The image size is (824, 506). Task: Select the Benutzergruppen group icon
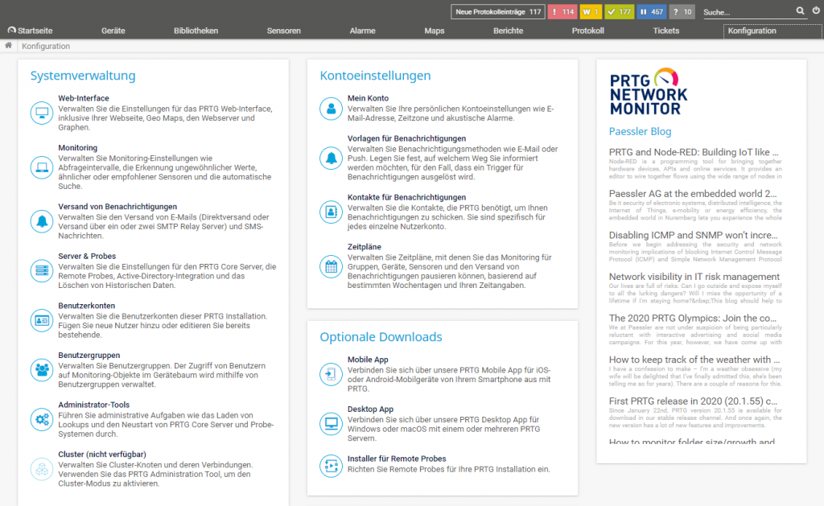click(x=41, y=369)
